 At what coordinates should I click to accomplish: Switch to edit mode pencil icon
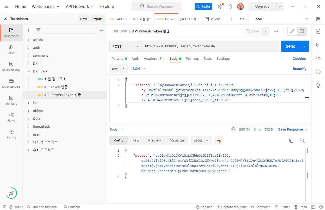coord(292,31)
